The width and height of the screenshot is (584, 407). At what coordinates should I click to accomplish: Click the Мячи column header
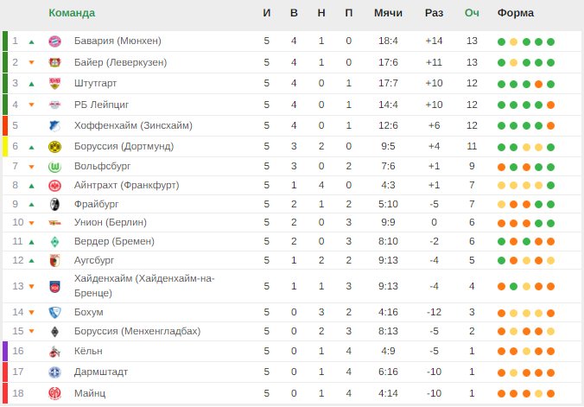click(x=388, y=13)
